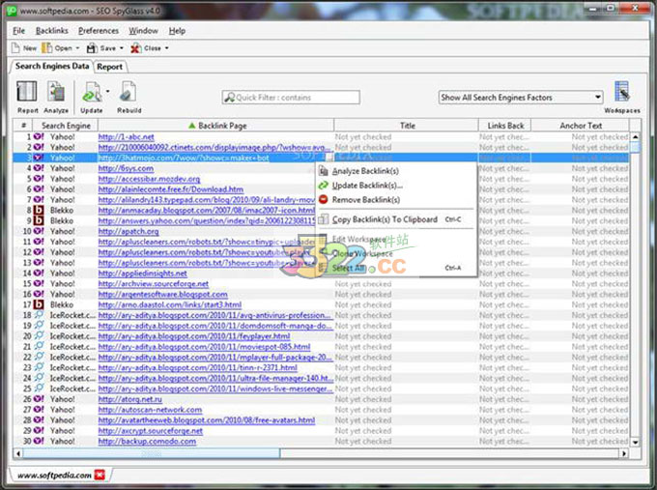
Task: Sort by Title column header
Action: (x=407, y=126)
